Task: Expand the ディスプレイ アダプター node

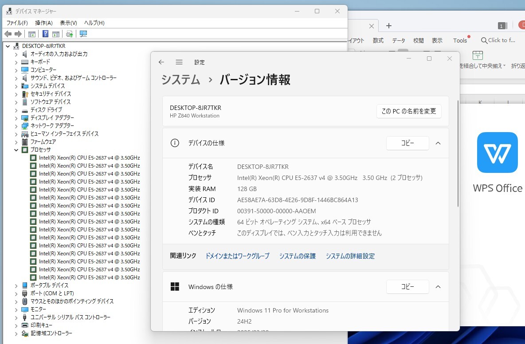Action: (x=16, y=118)
